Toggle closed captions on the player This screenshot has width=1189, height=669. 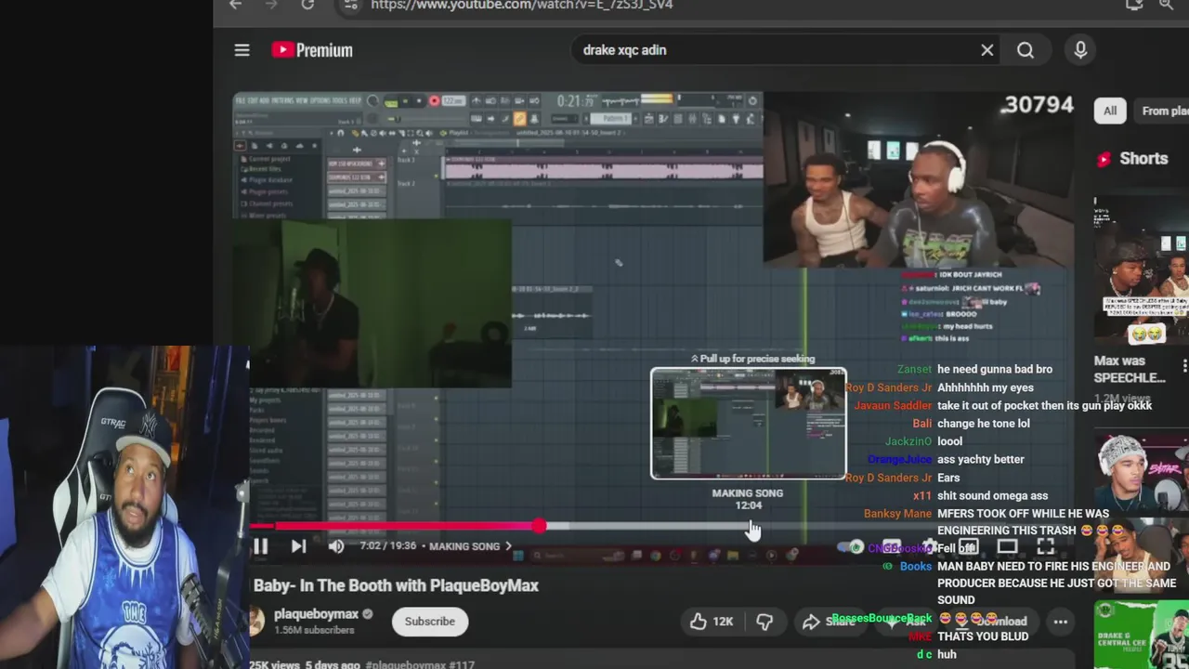pos(892,547)
